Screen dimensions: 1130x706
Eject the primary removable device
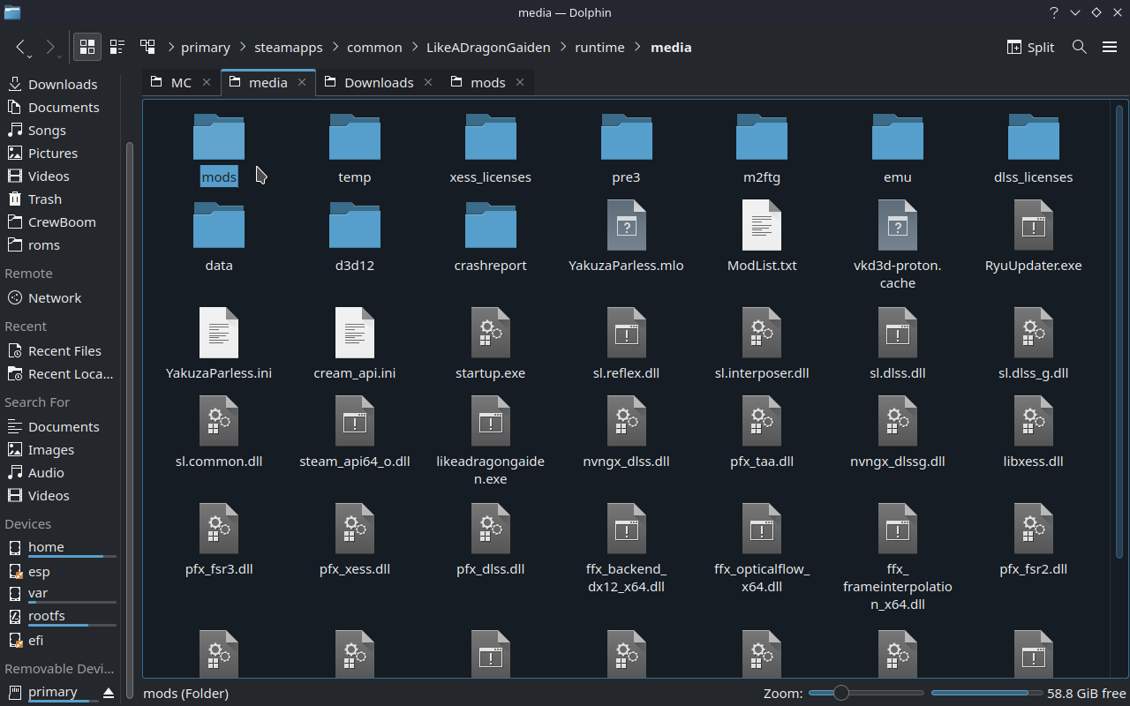coord(109,692)
